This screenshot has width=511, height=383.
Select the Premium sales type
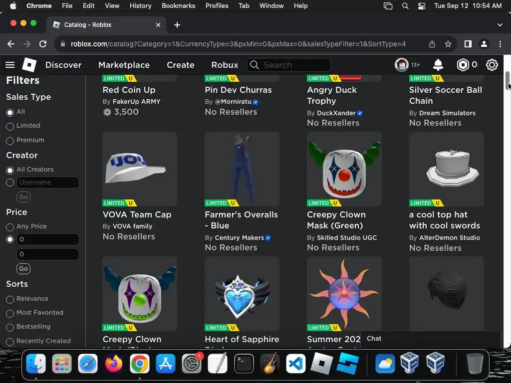(10, 141)
